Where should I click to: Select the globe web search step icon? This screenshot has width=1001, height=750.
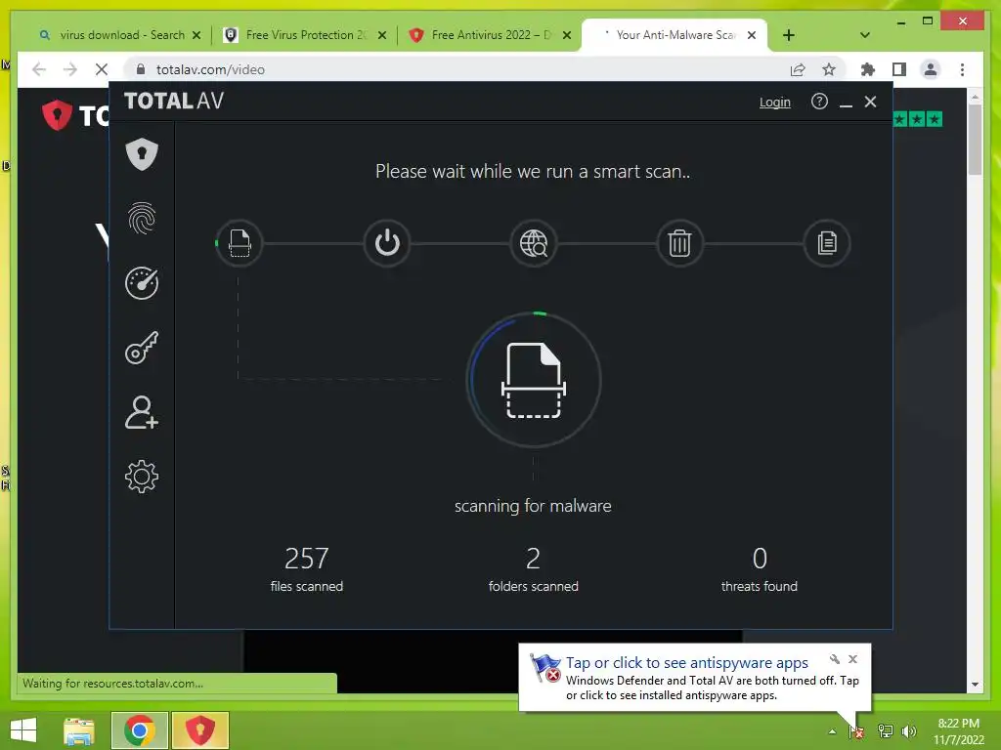tap(534, 243)
